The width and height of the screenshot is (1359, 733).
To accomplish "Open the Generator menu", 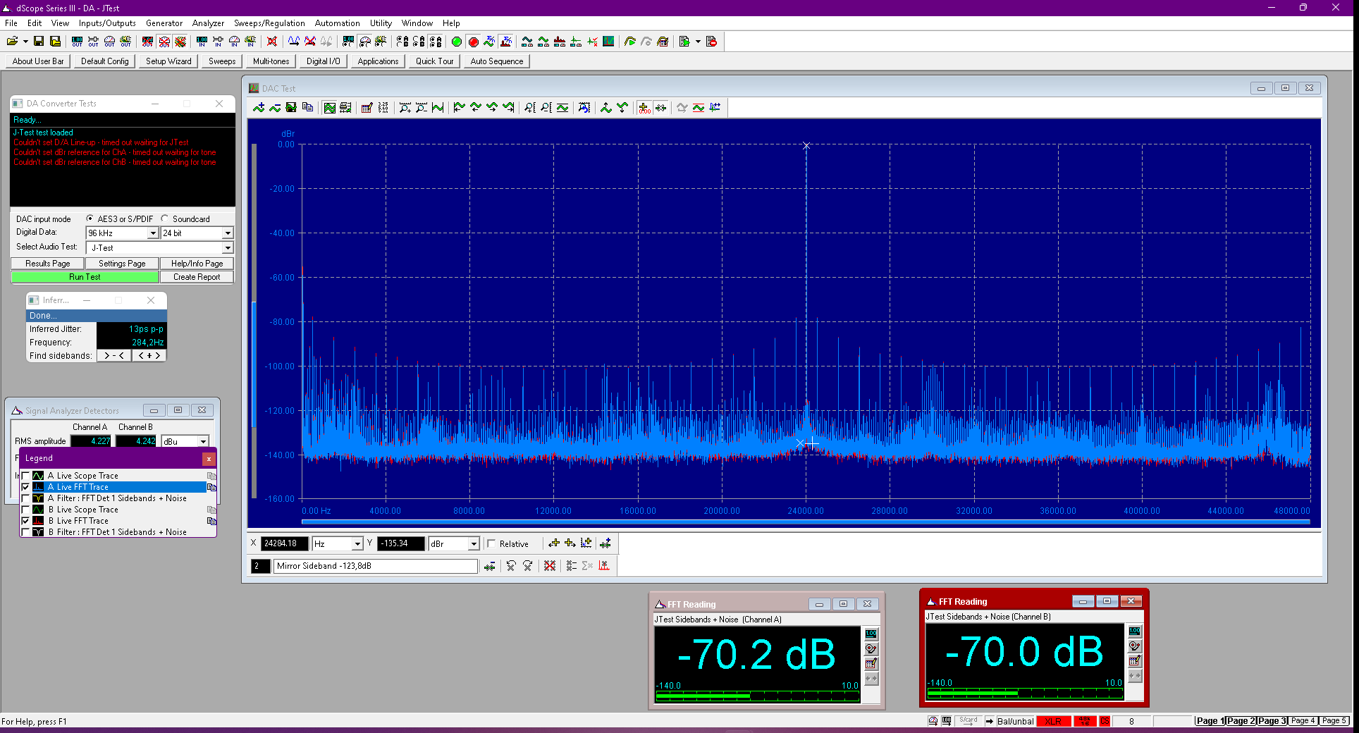I will 164,23.
